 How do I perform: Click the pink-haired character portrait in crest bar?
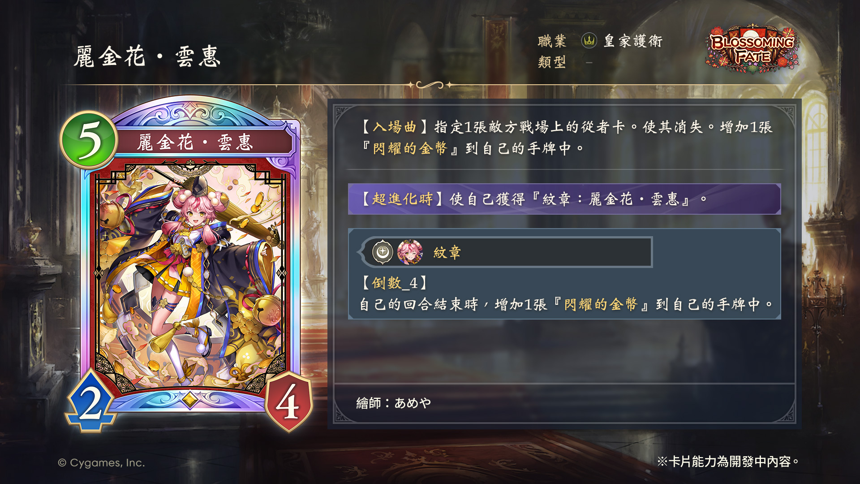[x=410, y=252]
